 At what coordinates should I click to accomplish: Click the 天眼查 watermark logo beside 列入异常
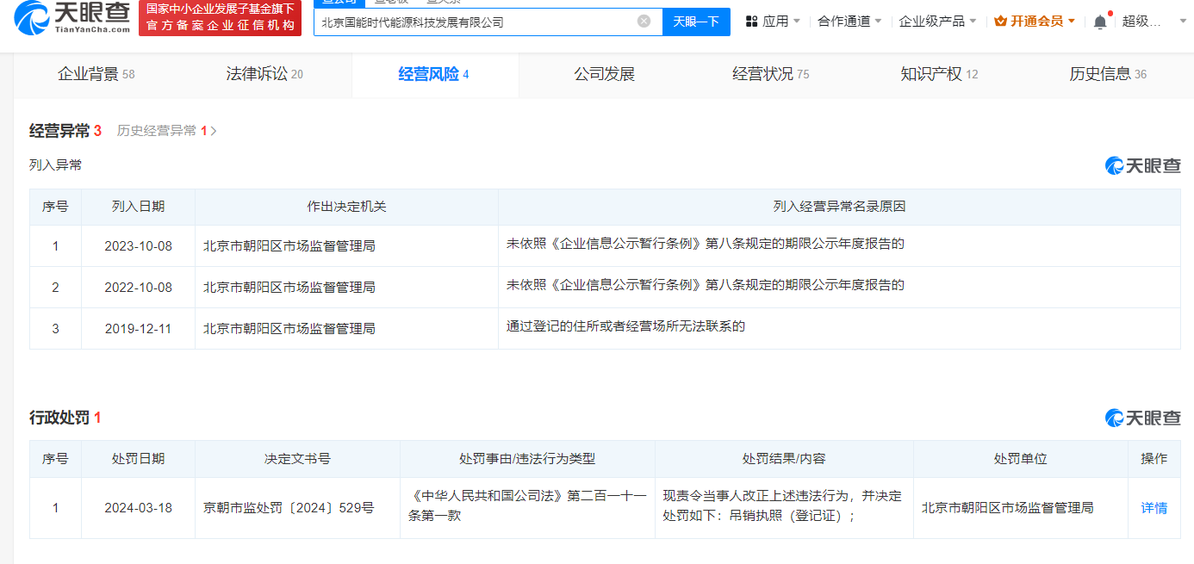[x=1142, y=165]
